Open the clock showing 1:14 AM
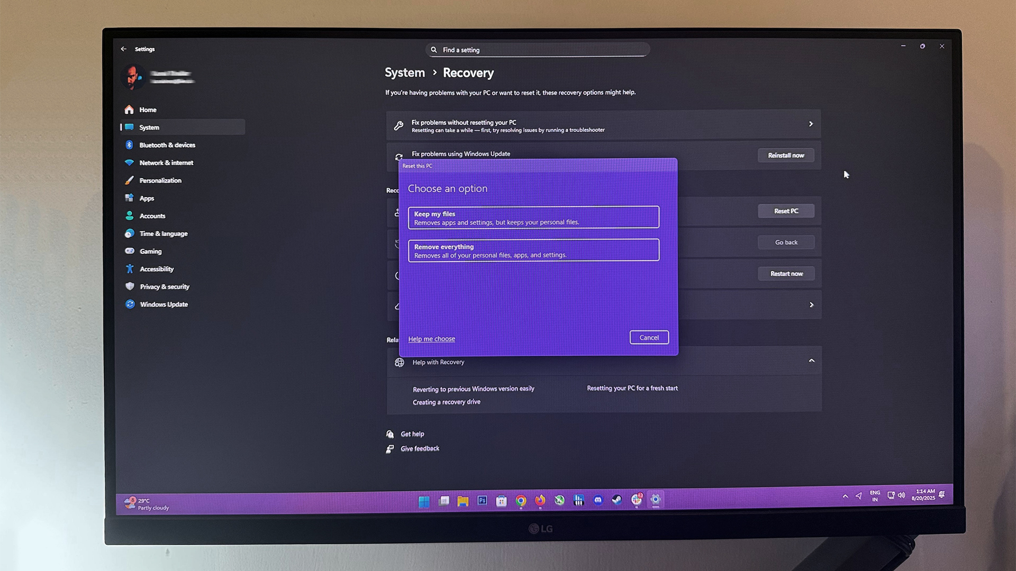Screen dimensions: 1016x571 pyautogui.click(x=923, y=495)
